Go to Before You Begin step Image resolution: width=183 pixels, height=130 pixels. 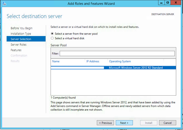(22, 28)
